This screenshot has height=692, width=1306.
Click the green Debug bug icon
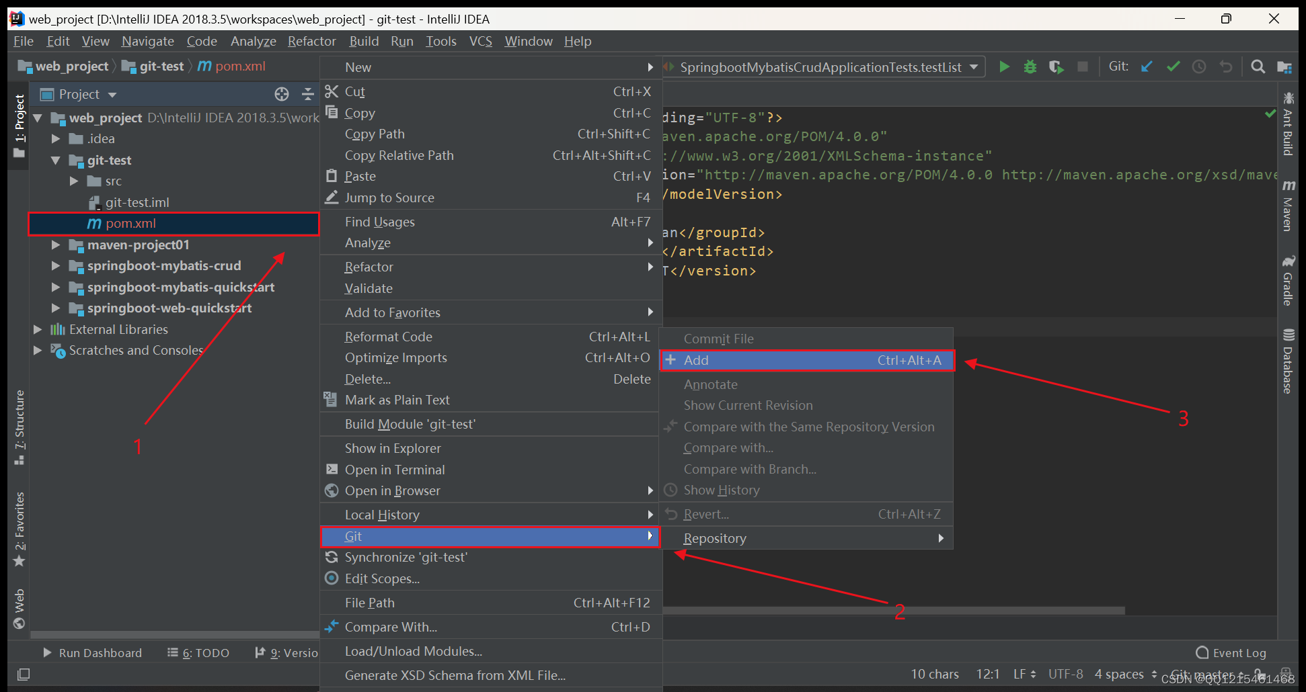[1030, 67]
